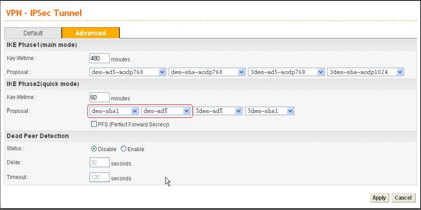Expand the 3des-sha1 Phase2 proposal dropdown
Viewport: 421px width, 210px height.
click(x=270, y=111)
